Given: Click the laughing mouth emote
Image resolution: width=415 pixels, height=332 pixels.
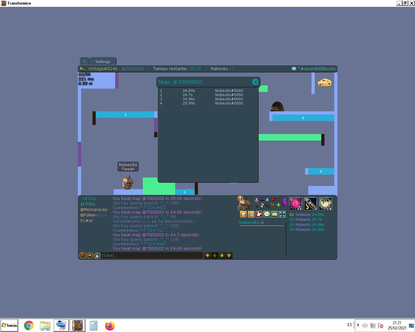Looking at the screenshot, I should [x=262, y=200].
